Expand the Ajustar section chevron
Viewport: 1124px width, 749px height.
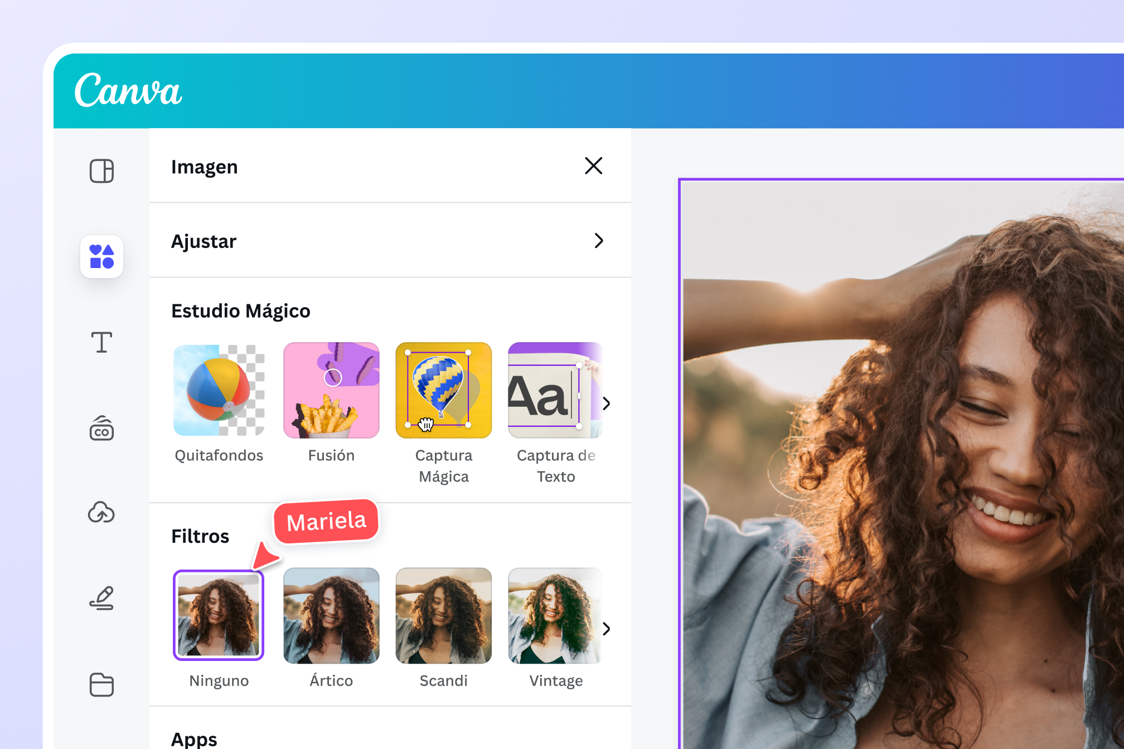click(x=599, y=241)
